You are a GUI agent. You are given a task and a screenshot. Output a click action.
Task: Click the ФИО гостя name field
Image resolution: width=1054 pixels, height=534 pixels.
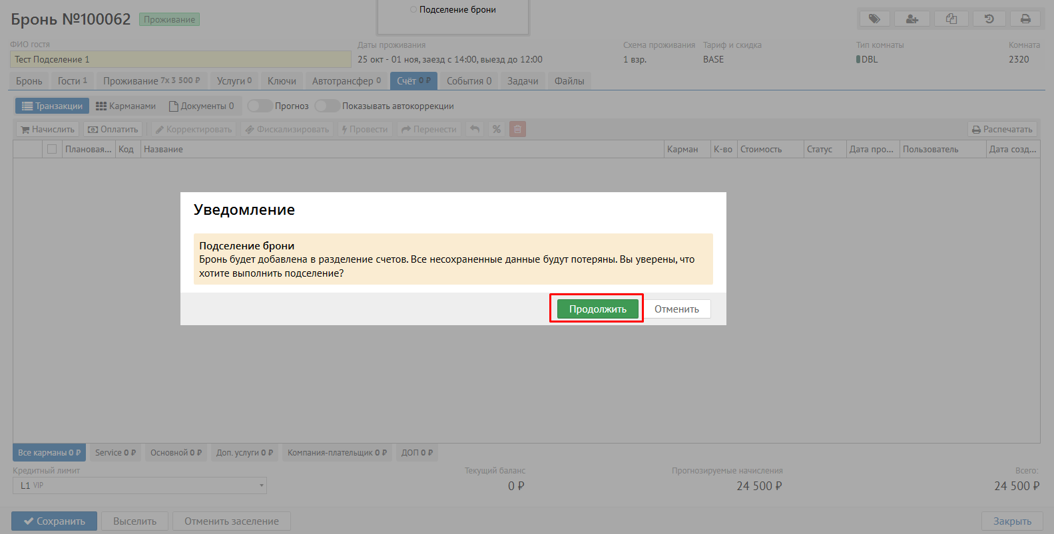180,59
